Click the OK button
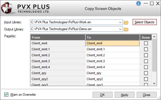This screenshot has width=161, height=100. click(x=102, y=95)
